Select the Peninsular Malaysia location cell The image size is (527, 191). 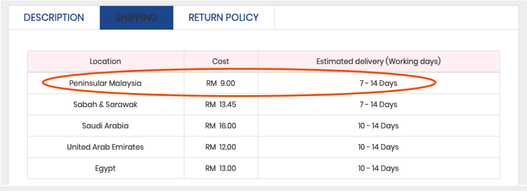106,83
